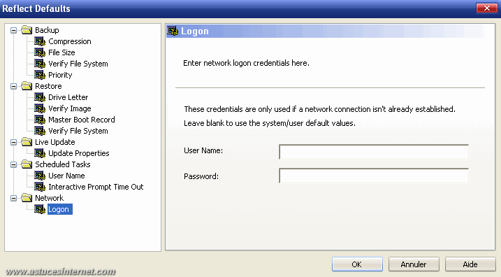Select the Interactive Prompt Time Out icon
Viewport: 501px width, 277px height.
click(x=40, y=187)
